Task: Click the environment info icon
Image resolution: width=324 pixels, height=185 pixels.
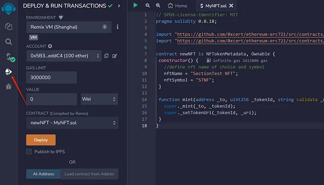Action: coord(117,27)
